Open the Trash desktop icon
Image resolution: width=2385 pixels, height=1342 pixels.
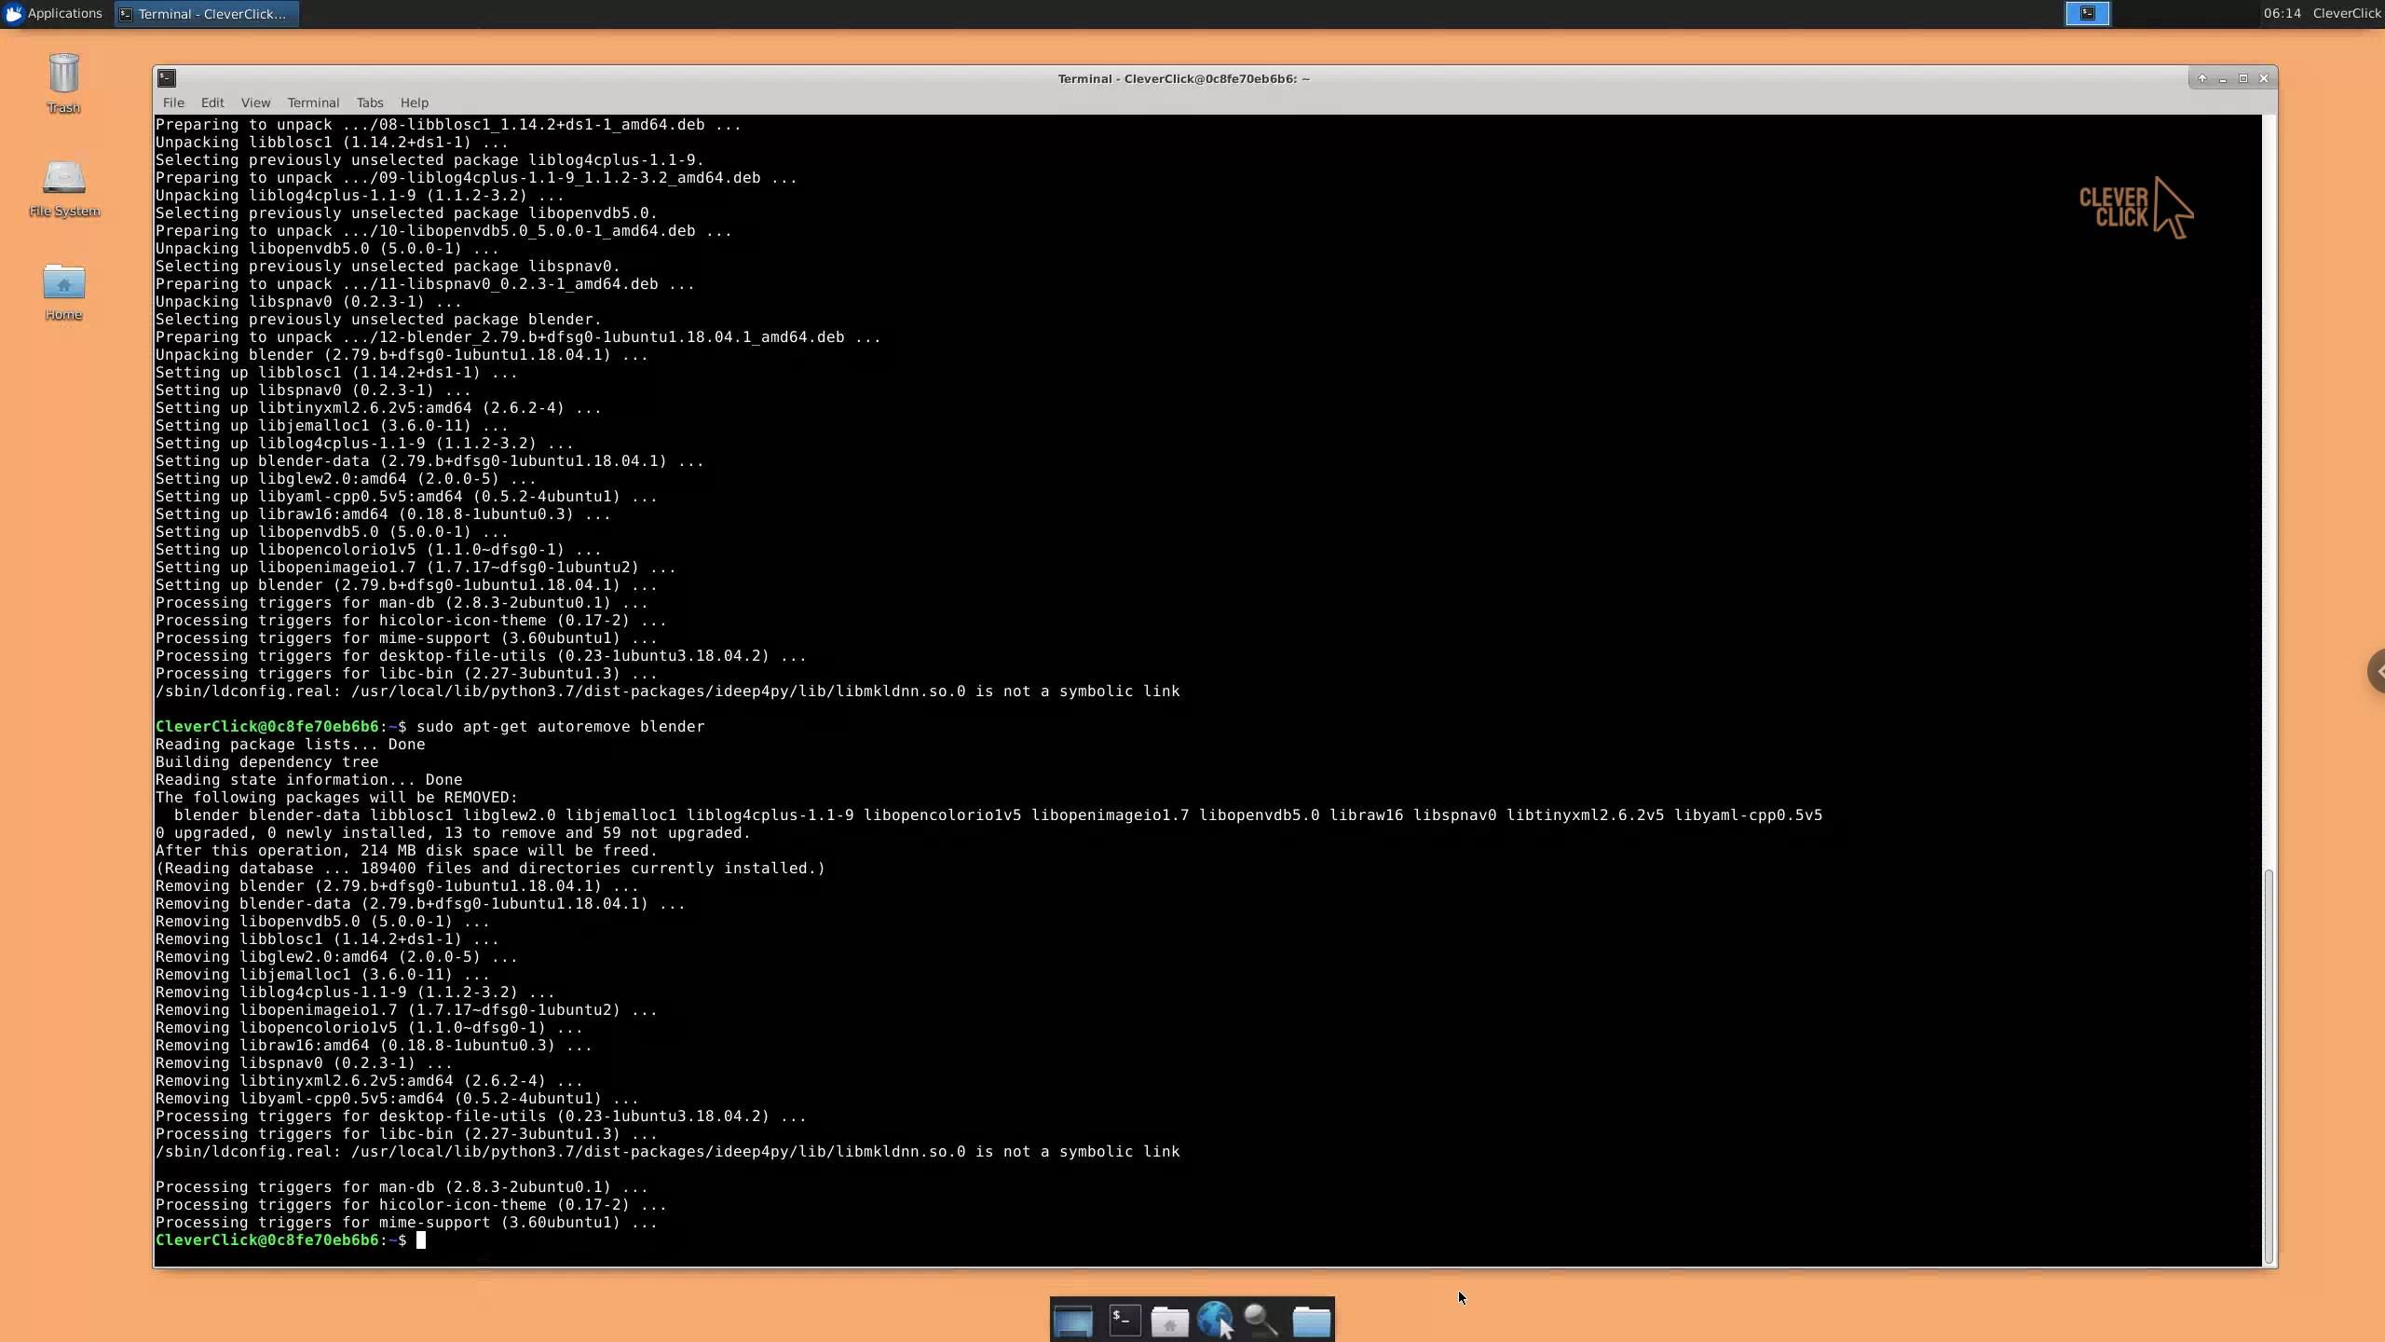tap(63, 84)
